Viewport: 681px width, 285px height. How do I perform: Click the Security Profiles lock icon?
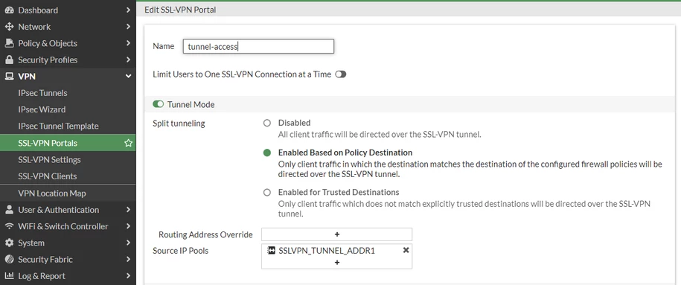9,60
